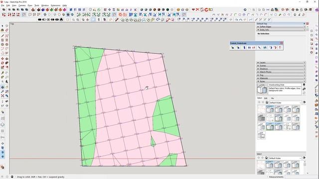Pick the Tape Measure tool
The height and width of the screenshot is (179, 319).
coord(2,73)
